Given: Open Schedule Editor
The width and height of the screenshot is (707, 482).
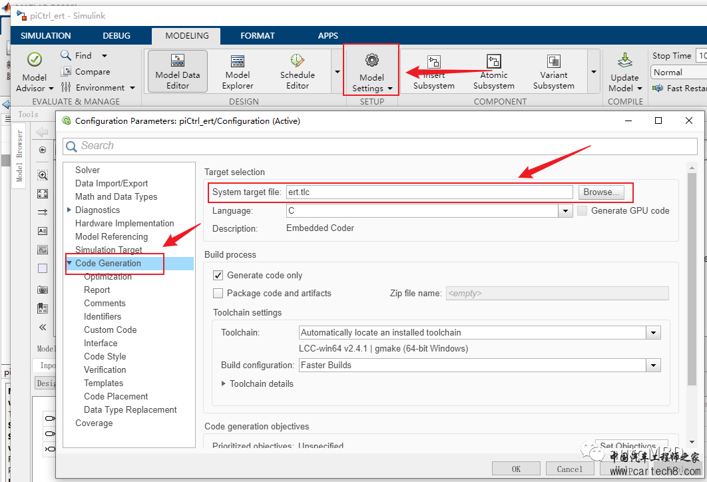Looking at the screenshot, I should [x=298, y=72].
